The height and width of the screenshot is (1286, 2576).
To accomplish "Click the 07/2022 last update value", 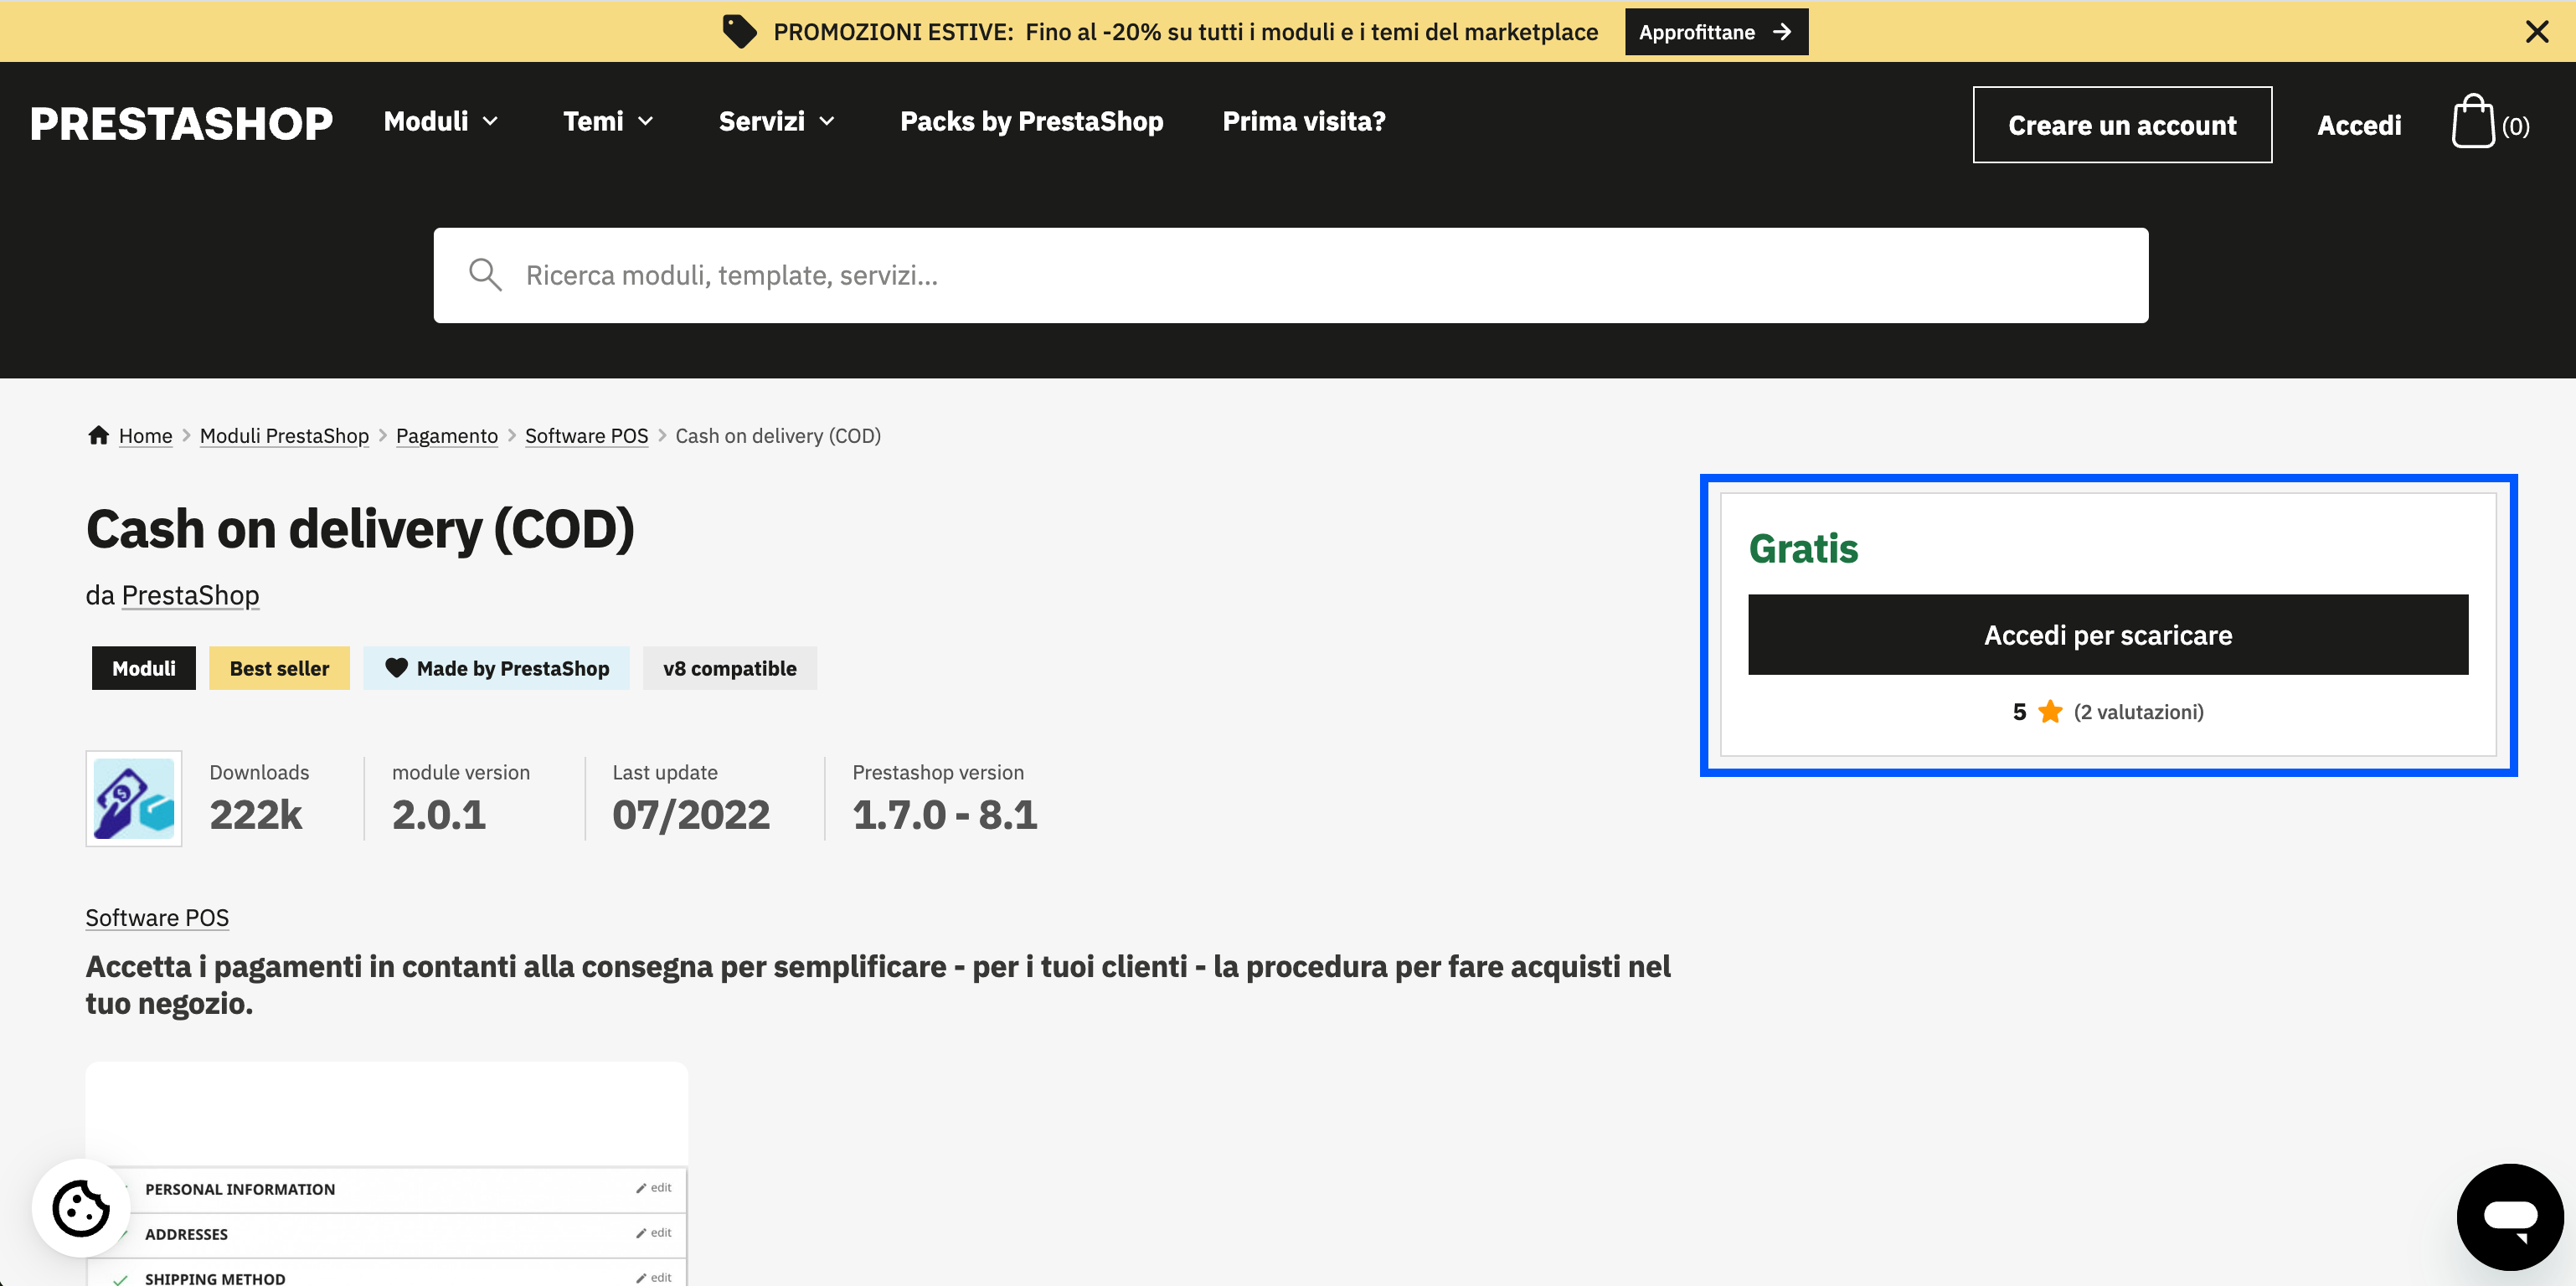I will coord(691,814).
